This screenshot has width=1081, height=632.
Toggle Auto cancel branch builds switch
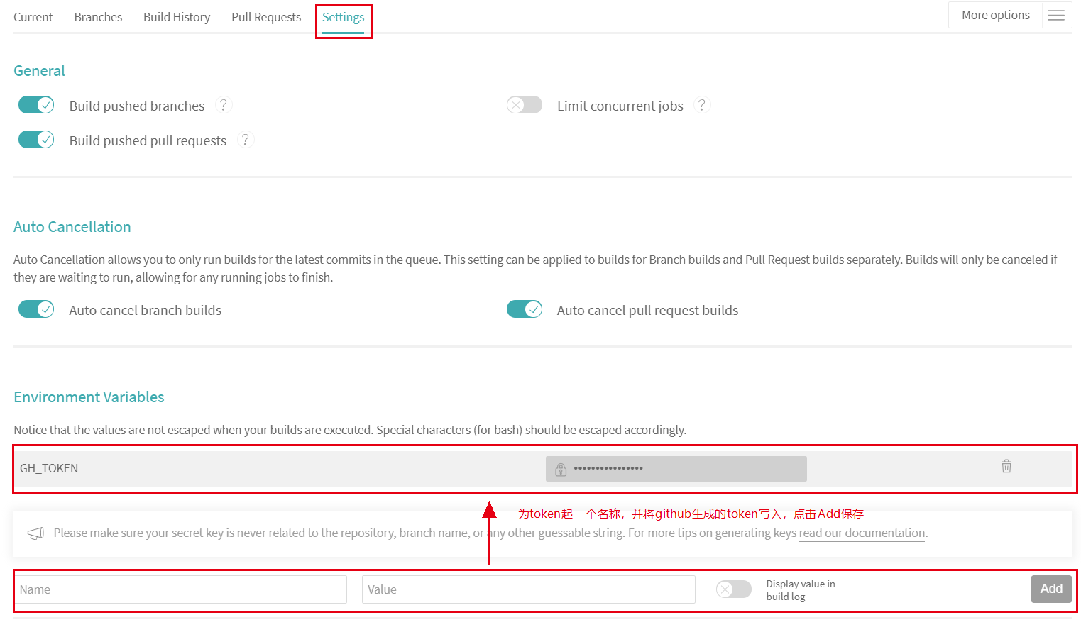point(36,309)
